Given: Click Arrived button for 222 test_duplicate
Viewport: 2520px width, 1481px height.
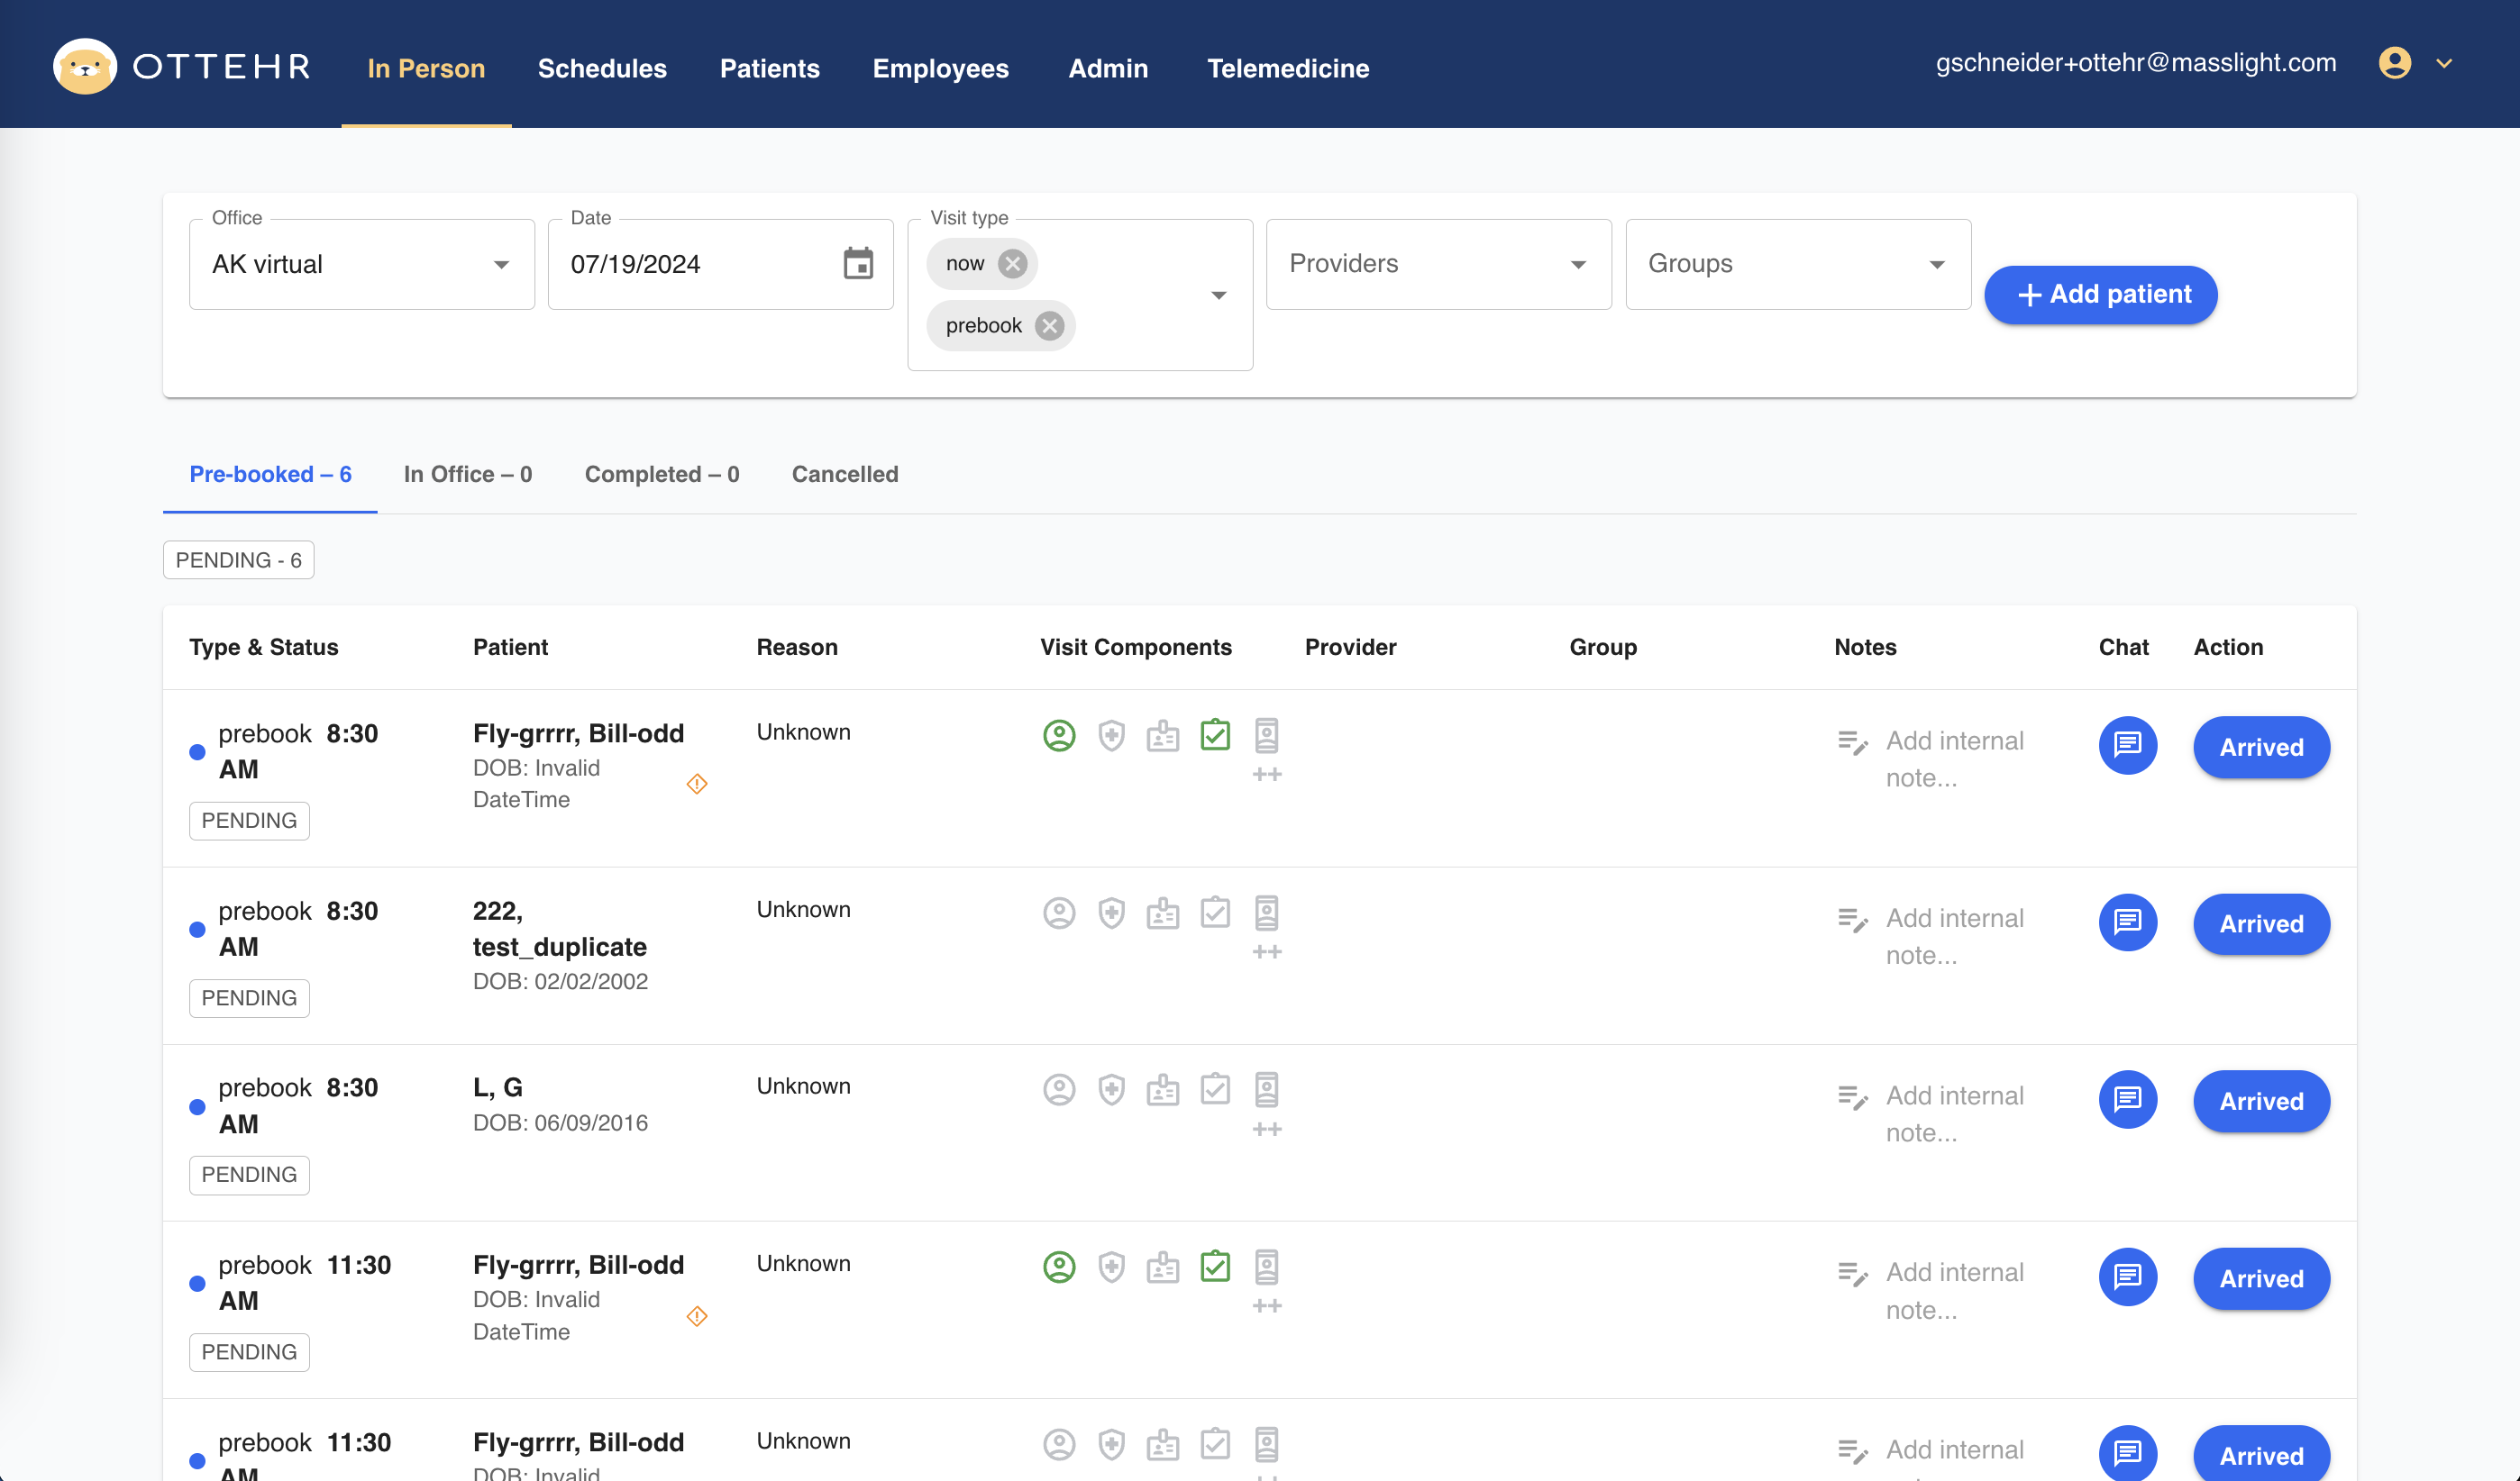Looking at the screenshot, I should pos(2260,924).
